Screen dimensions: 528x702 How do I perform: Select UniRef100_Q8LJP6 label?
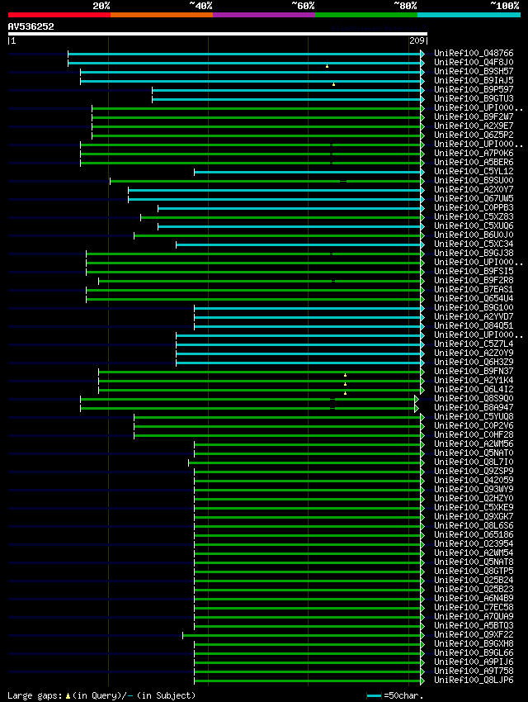pos(474,680)
